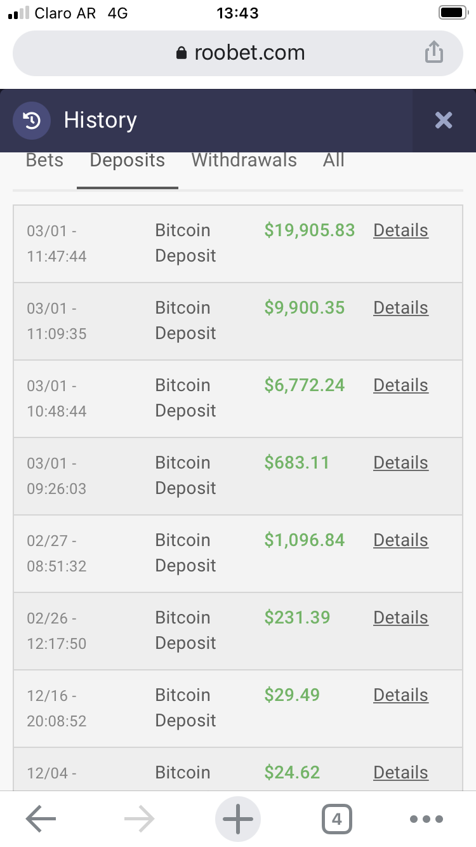Viewport: 476px width, 847px height.
Task: Open the tab switcher showing 4 tabs
Action: pos(336,819)
